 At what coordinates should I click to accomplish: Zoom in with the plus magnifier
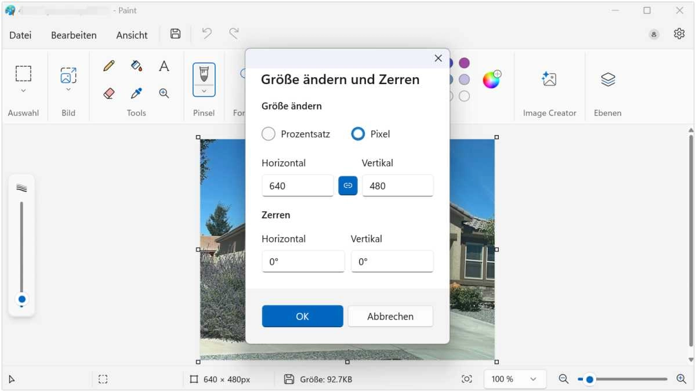point(681,379)
